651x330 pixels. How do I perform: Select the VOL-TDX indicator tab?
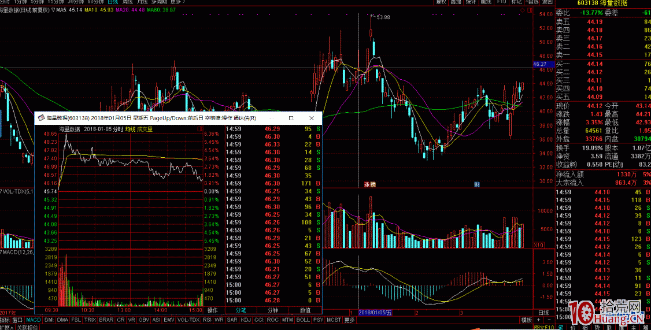pyautogui.click(x=188, y=320)
